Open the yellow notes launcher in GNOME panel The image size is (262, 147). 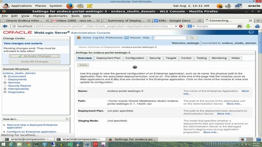90,6
